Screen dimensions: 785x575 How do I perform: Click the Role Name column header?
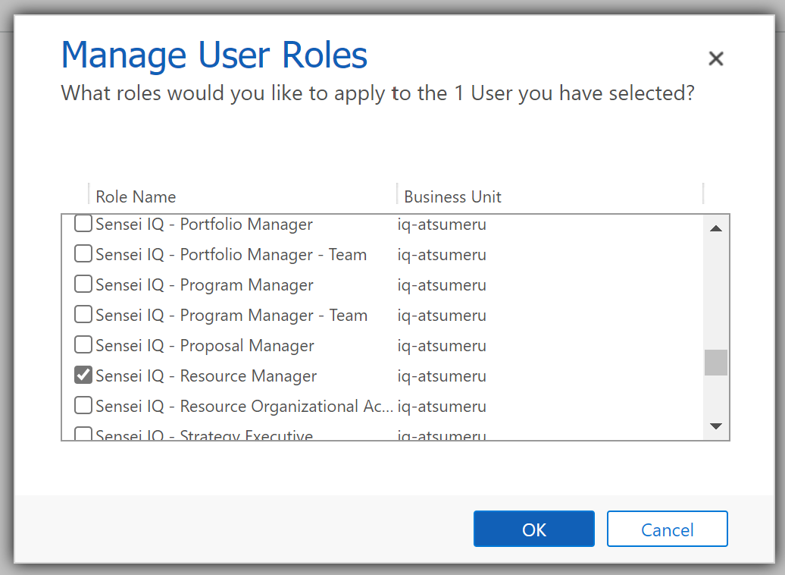(x=136, y=196)
